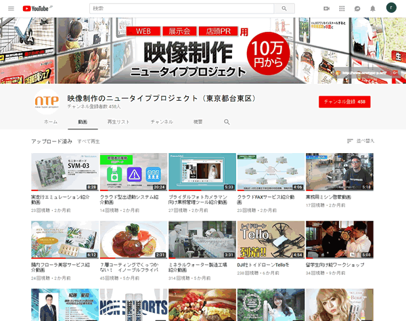Screen dimensions: 406x321
Task: Open the cloud attendance system video thumbnail
Action: click(x=133, y=172)
